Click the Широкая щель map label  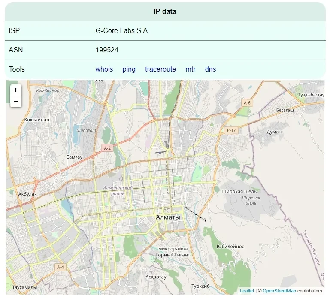(x=239, y=191)
